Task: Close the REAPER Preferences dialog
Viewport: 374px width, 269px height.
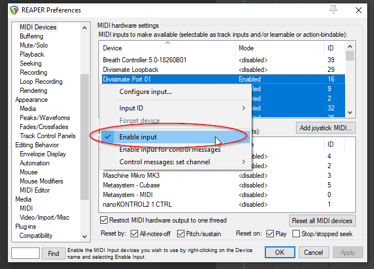Action: point(359,10)
